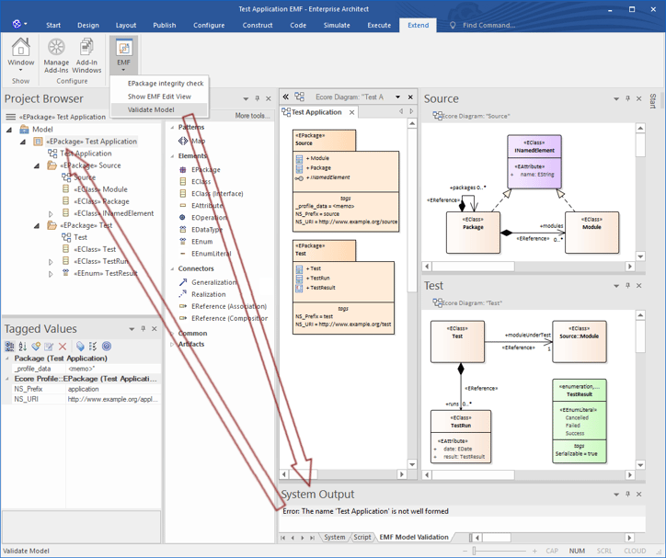Pin the Source panel
666x558 pixels.
point(627,98)
